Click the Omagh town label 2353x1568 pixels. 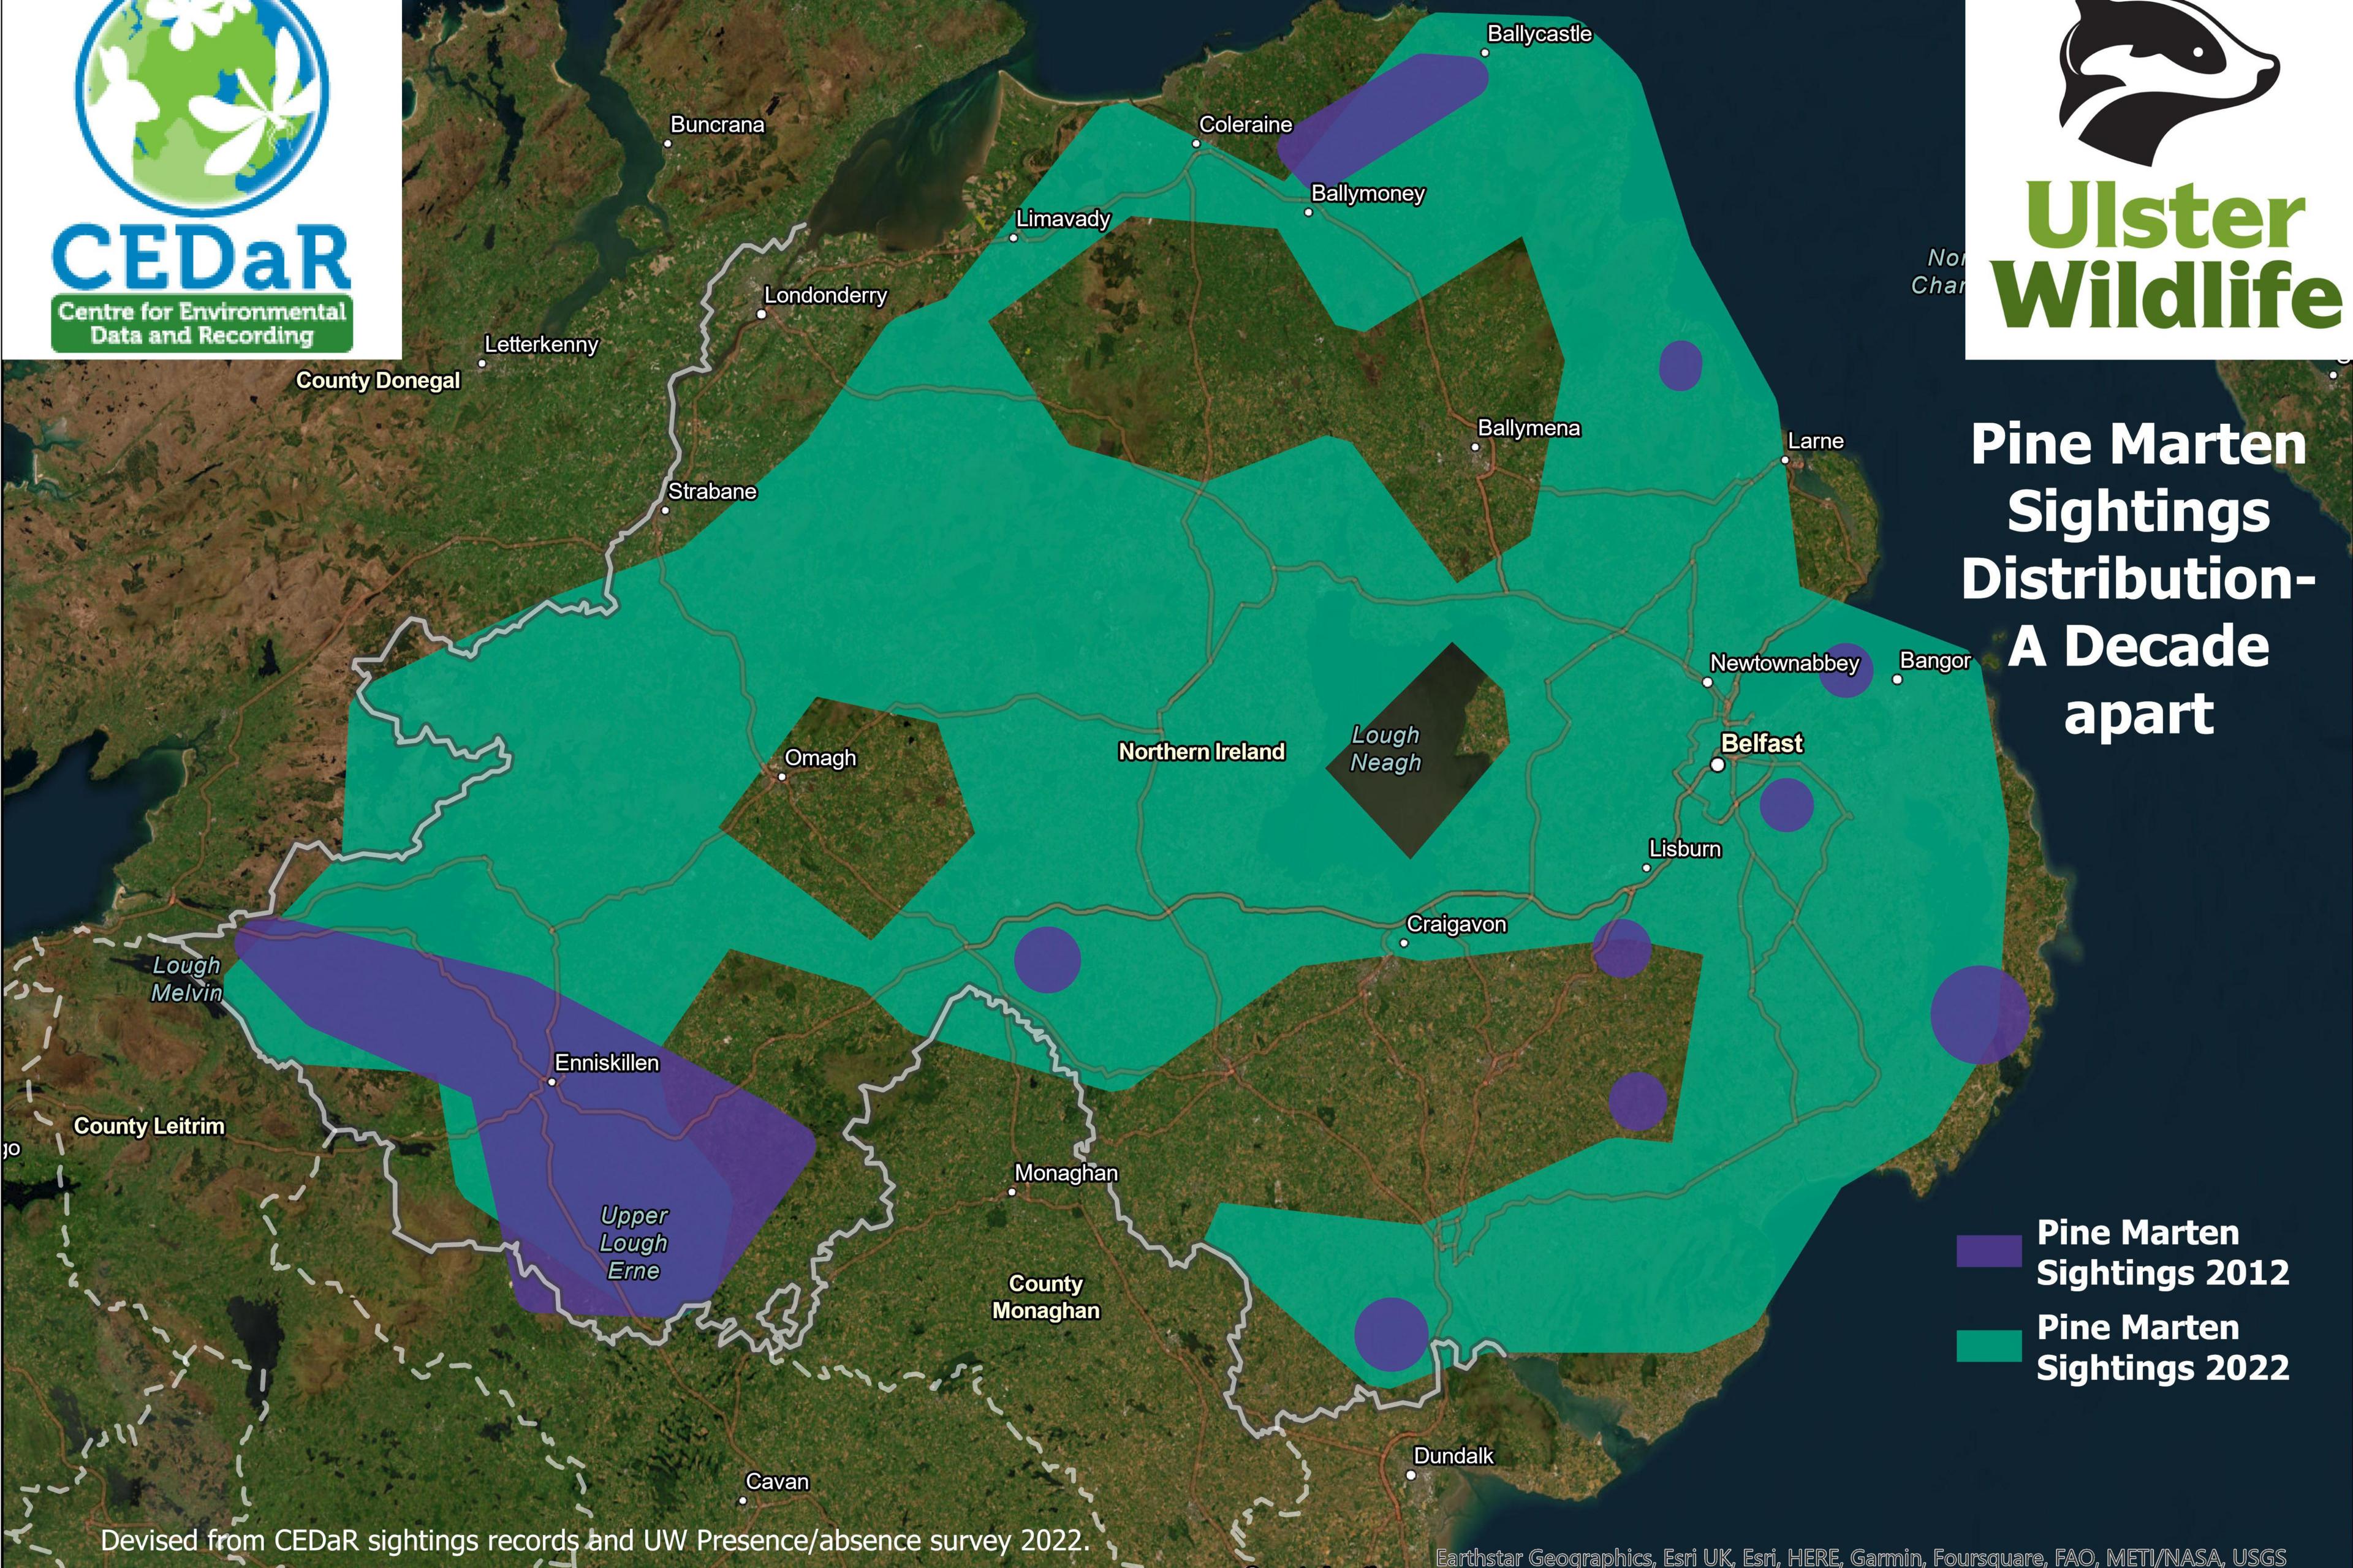[x=819, y=758]
